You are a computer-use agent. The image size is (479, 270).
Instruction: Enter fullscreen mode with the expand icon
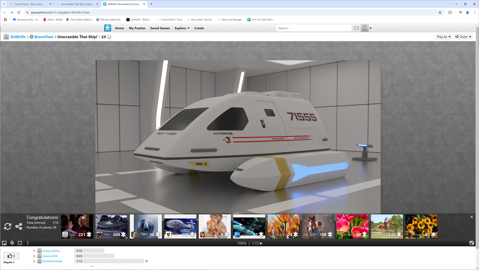(x=471, y=243)
